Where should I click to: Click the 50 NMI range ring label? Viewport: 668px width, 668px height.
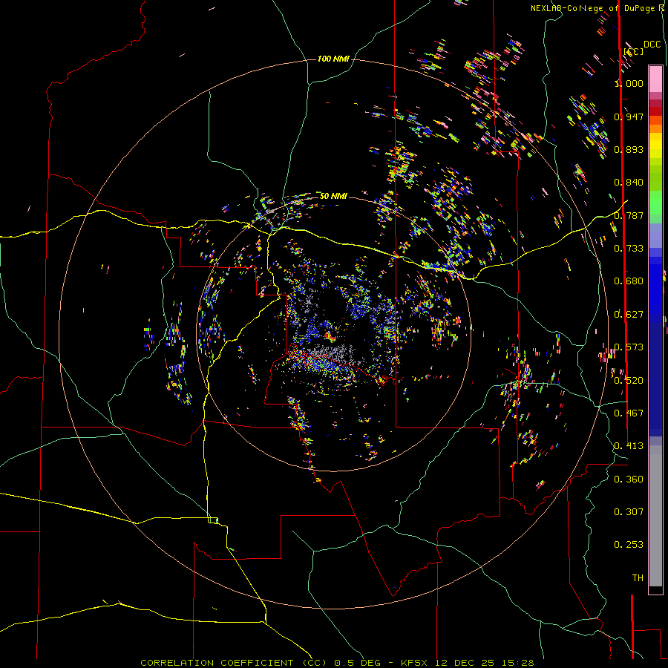tap(333, 196)
